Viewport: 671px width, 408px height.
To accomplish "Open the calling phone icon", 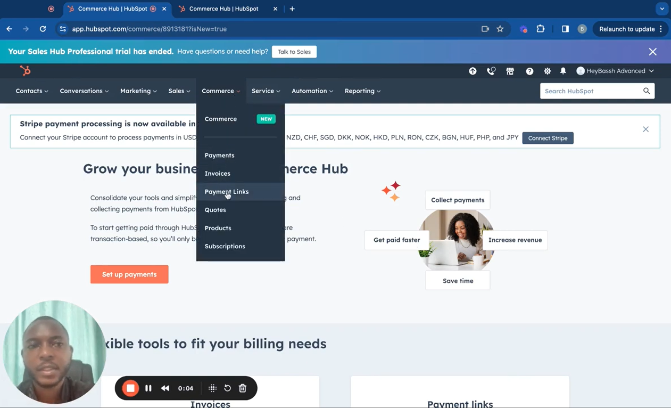I will (491, 71).
